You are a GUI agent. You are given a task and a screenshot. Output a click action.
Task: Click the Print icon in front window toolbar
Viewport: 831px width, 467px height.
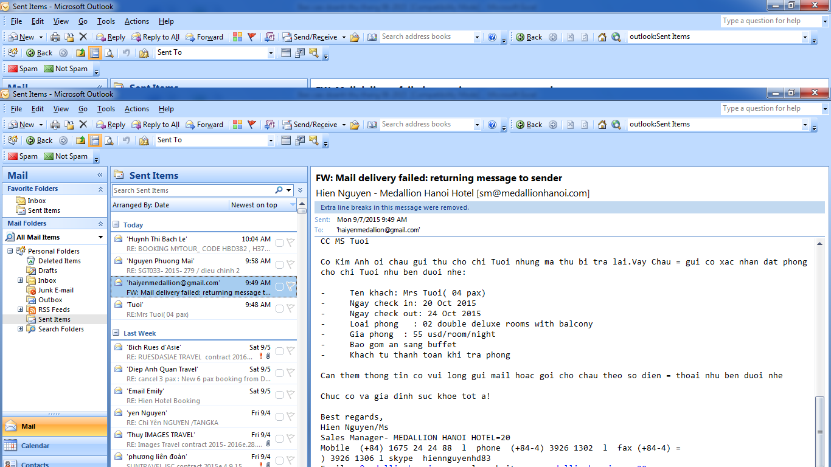pyautogui.click(x=55, y=125)
